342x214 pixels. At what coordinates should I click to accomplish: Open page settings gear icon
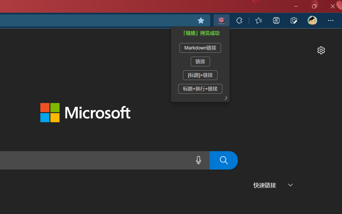321,50
